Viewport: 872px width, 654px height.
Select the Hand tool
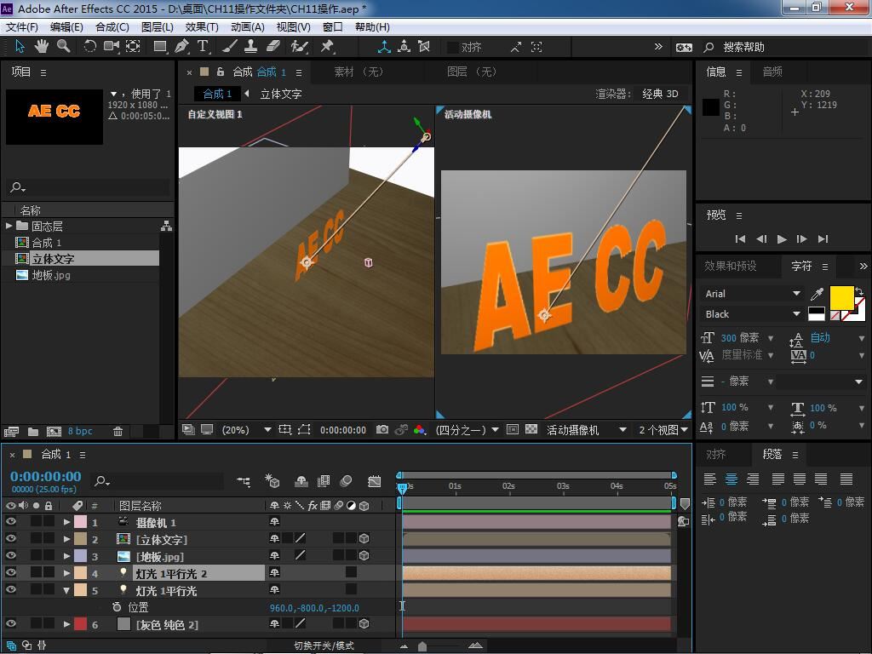[42, 47]
